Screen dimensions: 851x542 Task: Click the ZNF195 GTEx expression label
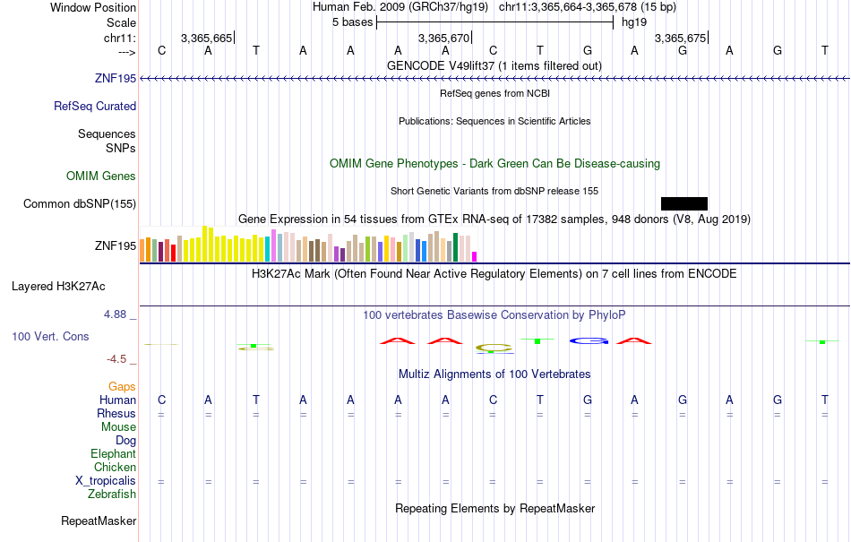pos(115,245)
